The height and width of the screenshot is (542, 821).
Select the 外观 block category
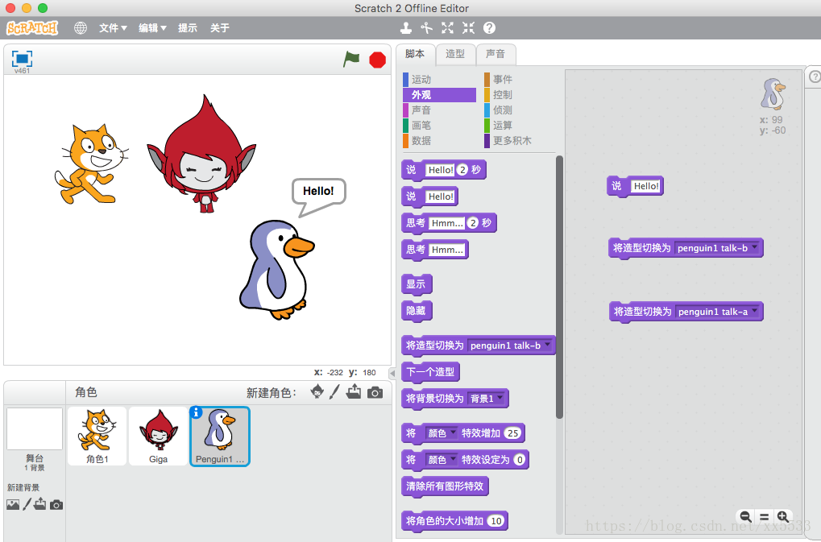439,95
